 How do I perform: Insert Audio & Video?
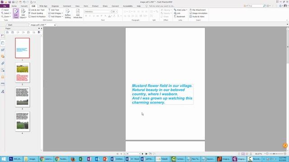tap(197, 17)
